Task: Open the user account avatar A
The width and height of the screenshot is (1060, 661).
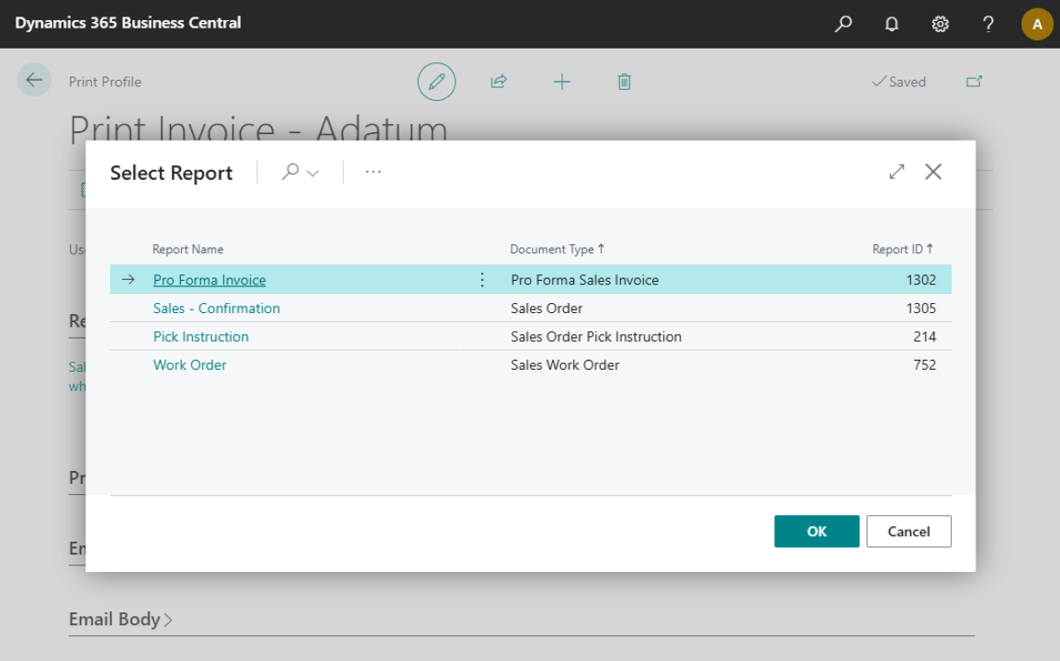Action: [x=1036, y=25]
